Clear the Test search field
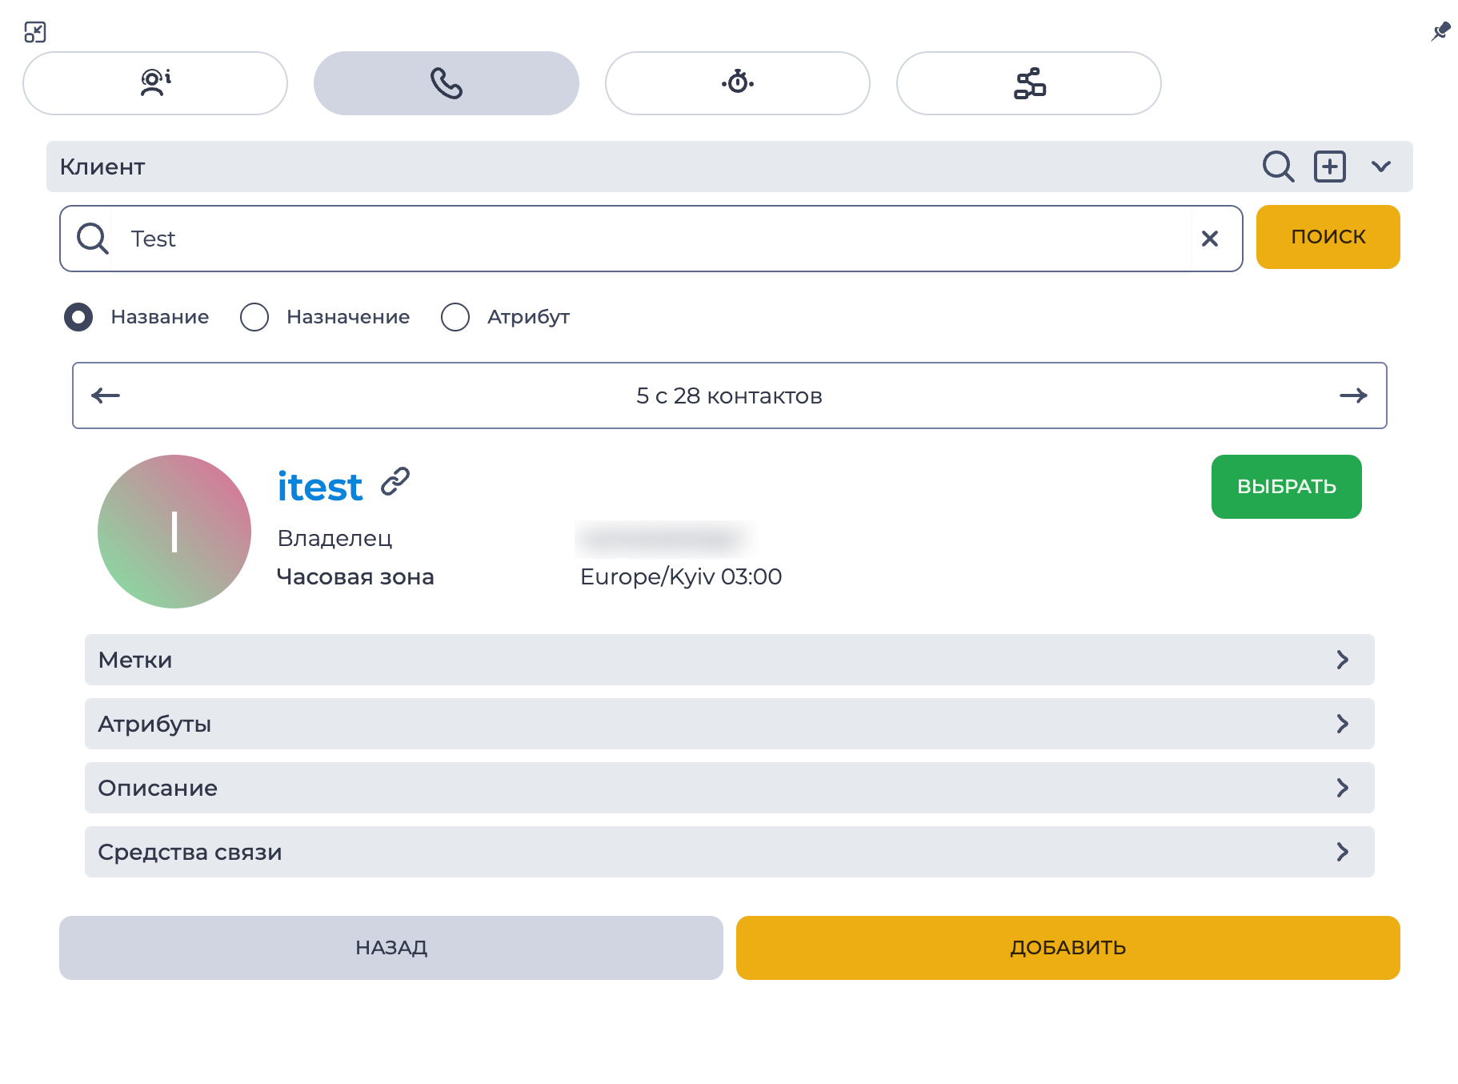The height and width of the screenshot is (1084, 1458). (x=1210, y=239)
